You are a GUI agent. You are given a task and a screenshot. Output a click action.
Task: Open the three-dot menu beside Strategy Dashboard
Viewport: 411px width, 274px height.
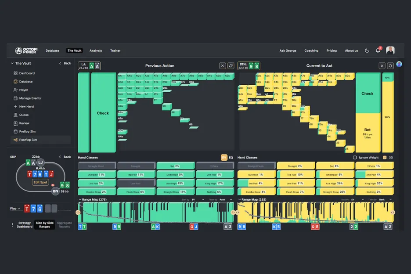pos(12,224)
